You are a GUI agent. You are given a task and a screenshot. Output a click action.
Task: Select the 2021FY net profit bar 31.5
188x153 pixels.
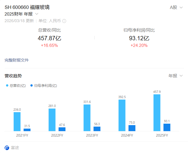[x=27, y=130]
